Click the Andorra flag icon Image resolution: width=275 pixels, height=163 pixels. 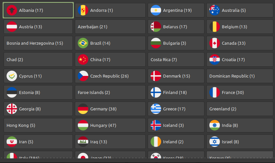point(83,11)
